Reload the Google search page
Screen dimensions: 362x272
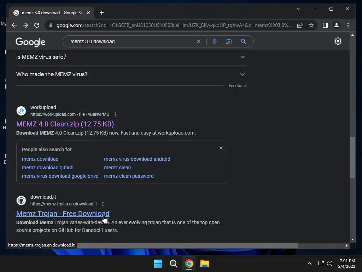37,25
